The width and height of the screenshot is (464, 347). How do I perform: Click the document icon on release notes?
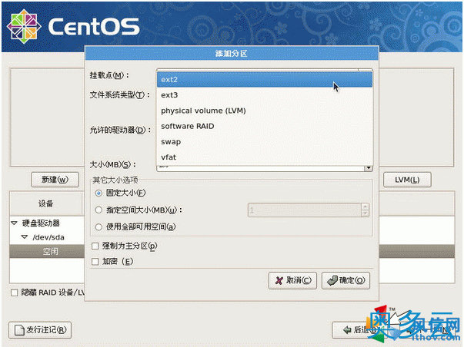(x=20, y=330)
